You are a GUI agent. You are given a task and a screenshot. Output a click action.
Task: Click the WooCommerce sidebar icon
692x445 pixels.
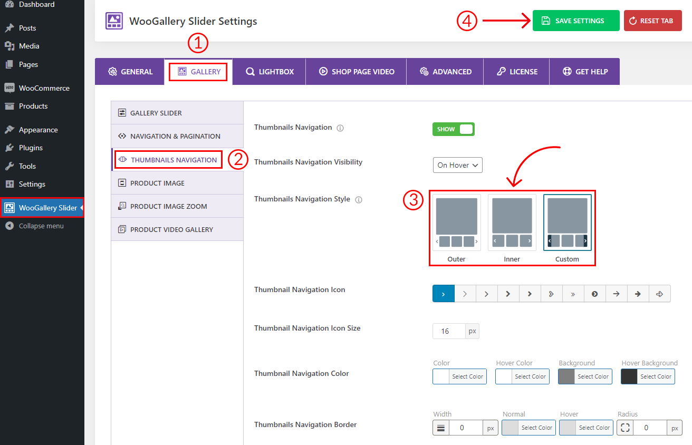click(8, 88)
